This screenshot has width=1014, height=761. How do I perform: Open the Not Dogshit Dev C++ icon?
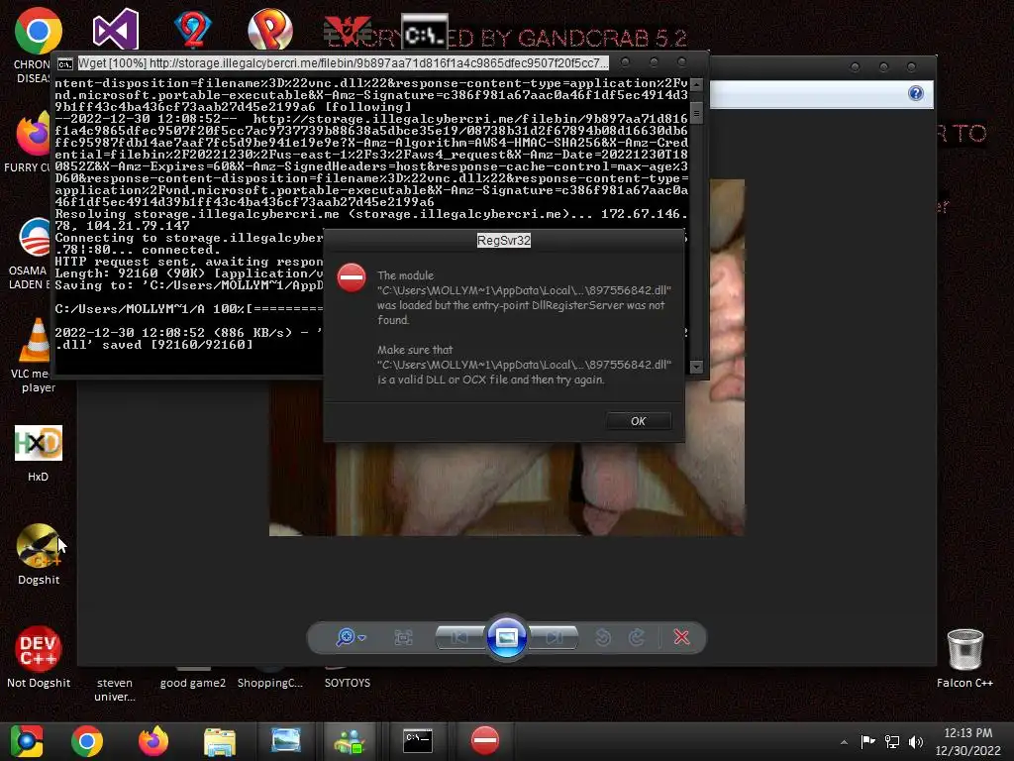click(39, 649)
